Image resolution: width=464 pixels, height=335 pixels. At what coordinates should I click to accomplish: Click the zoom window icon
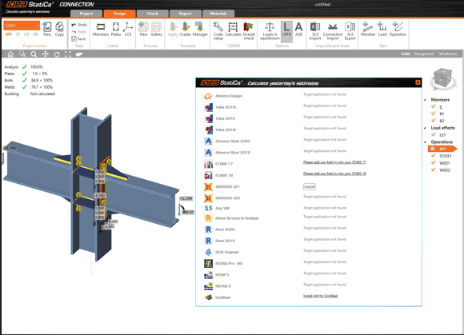click(x=22, y=54)
